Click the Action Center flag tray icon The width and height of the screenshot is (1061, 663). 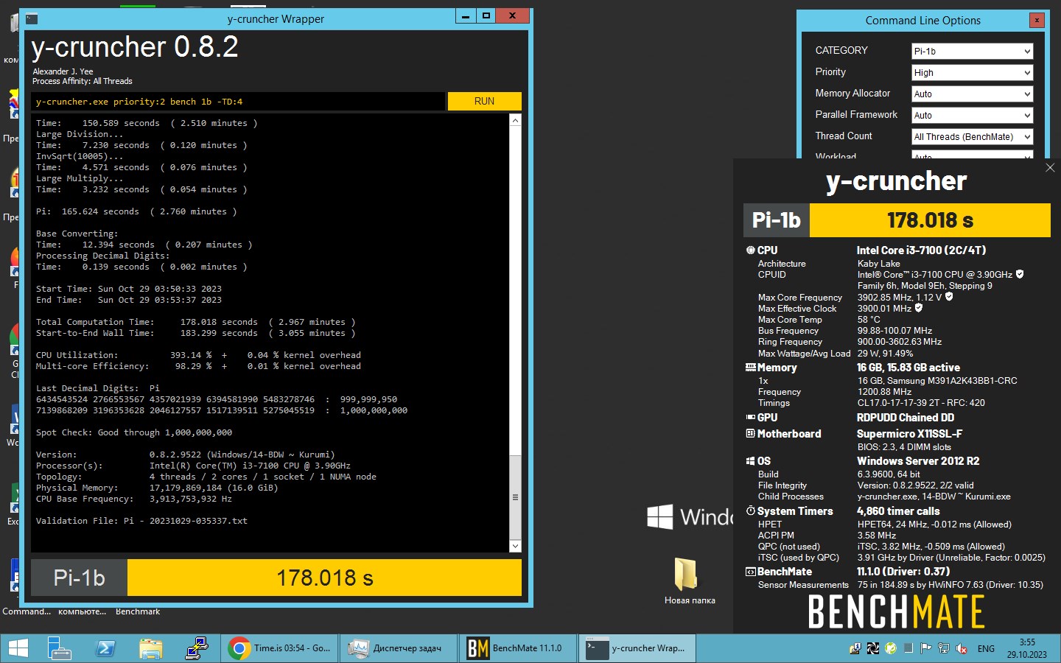pos(926,649)
